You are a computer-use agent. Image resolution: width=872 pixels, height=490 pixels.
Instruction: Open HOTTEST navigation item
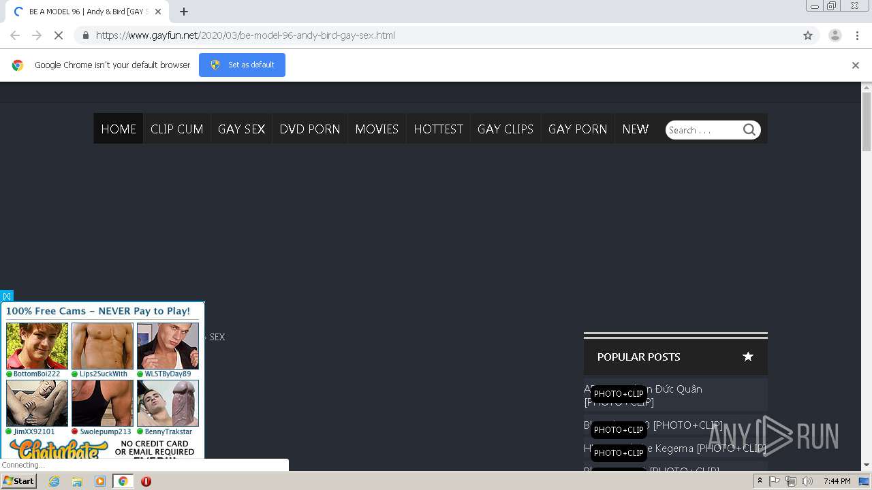[439, 129]
